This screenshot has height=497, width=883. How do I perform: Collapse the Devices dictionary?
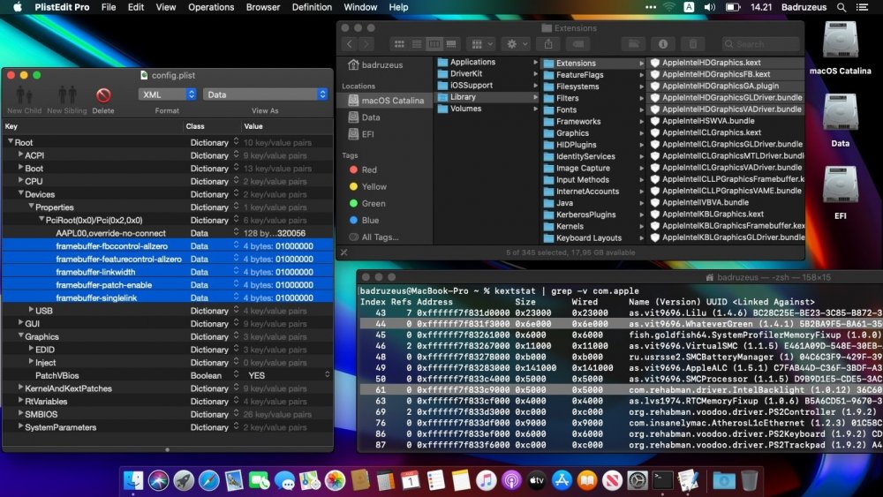coord(20,193)
